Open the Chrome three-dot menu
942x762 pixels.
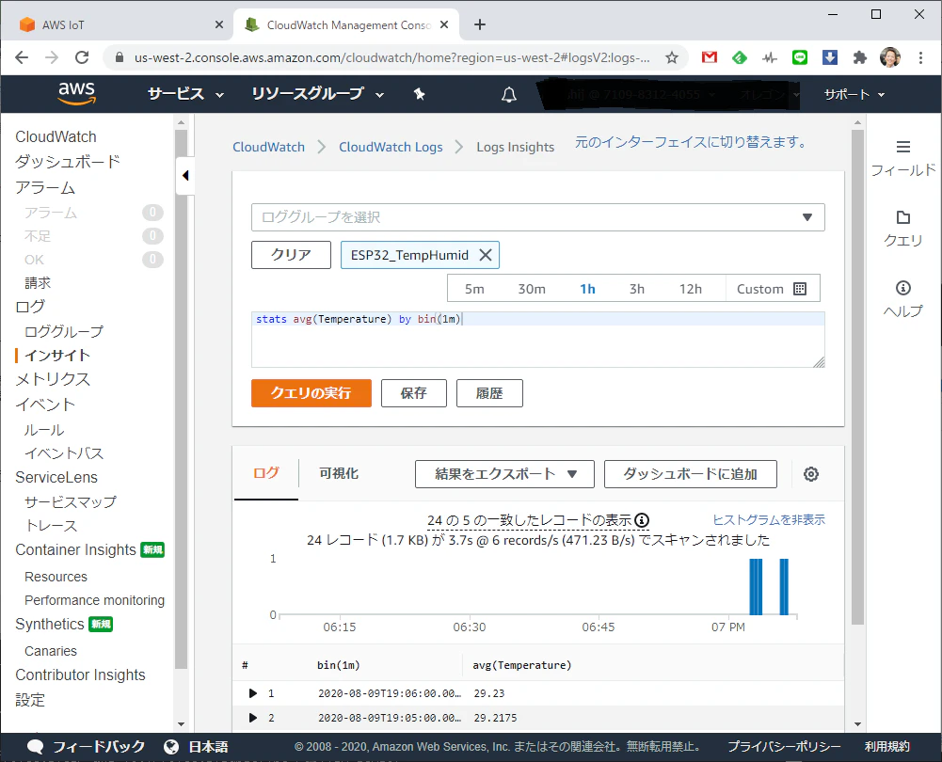920,57
